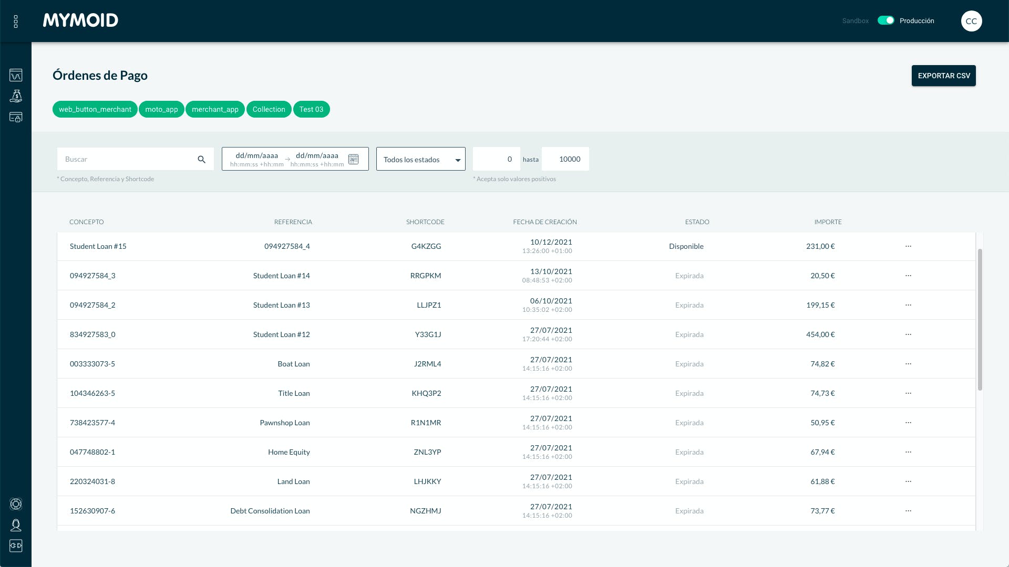Toggle the web_button_merchant filter chip
Viewport: 1009px width, 567px height.
coord(95,109)
